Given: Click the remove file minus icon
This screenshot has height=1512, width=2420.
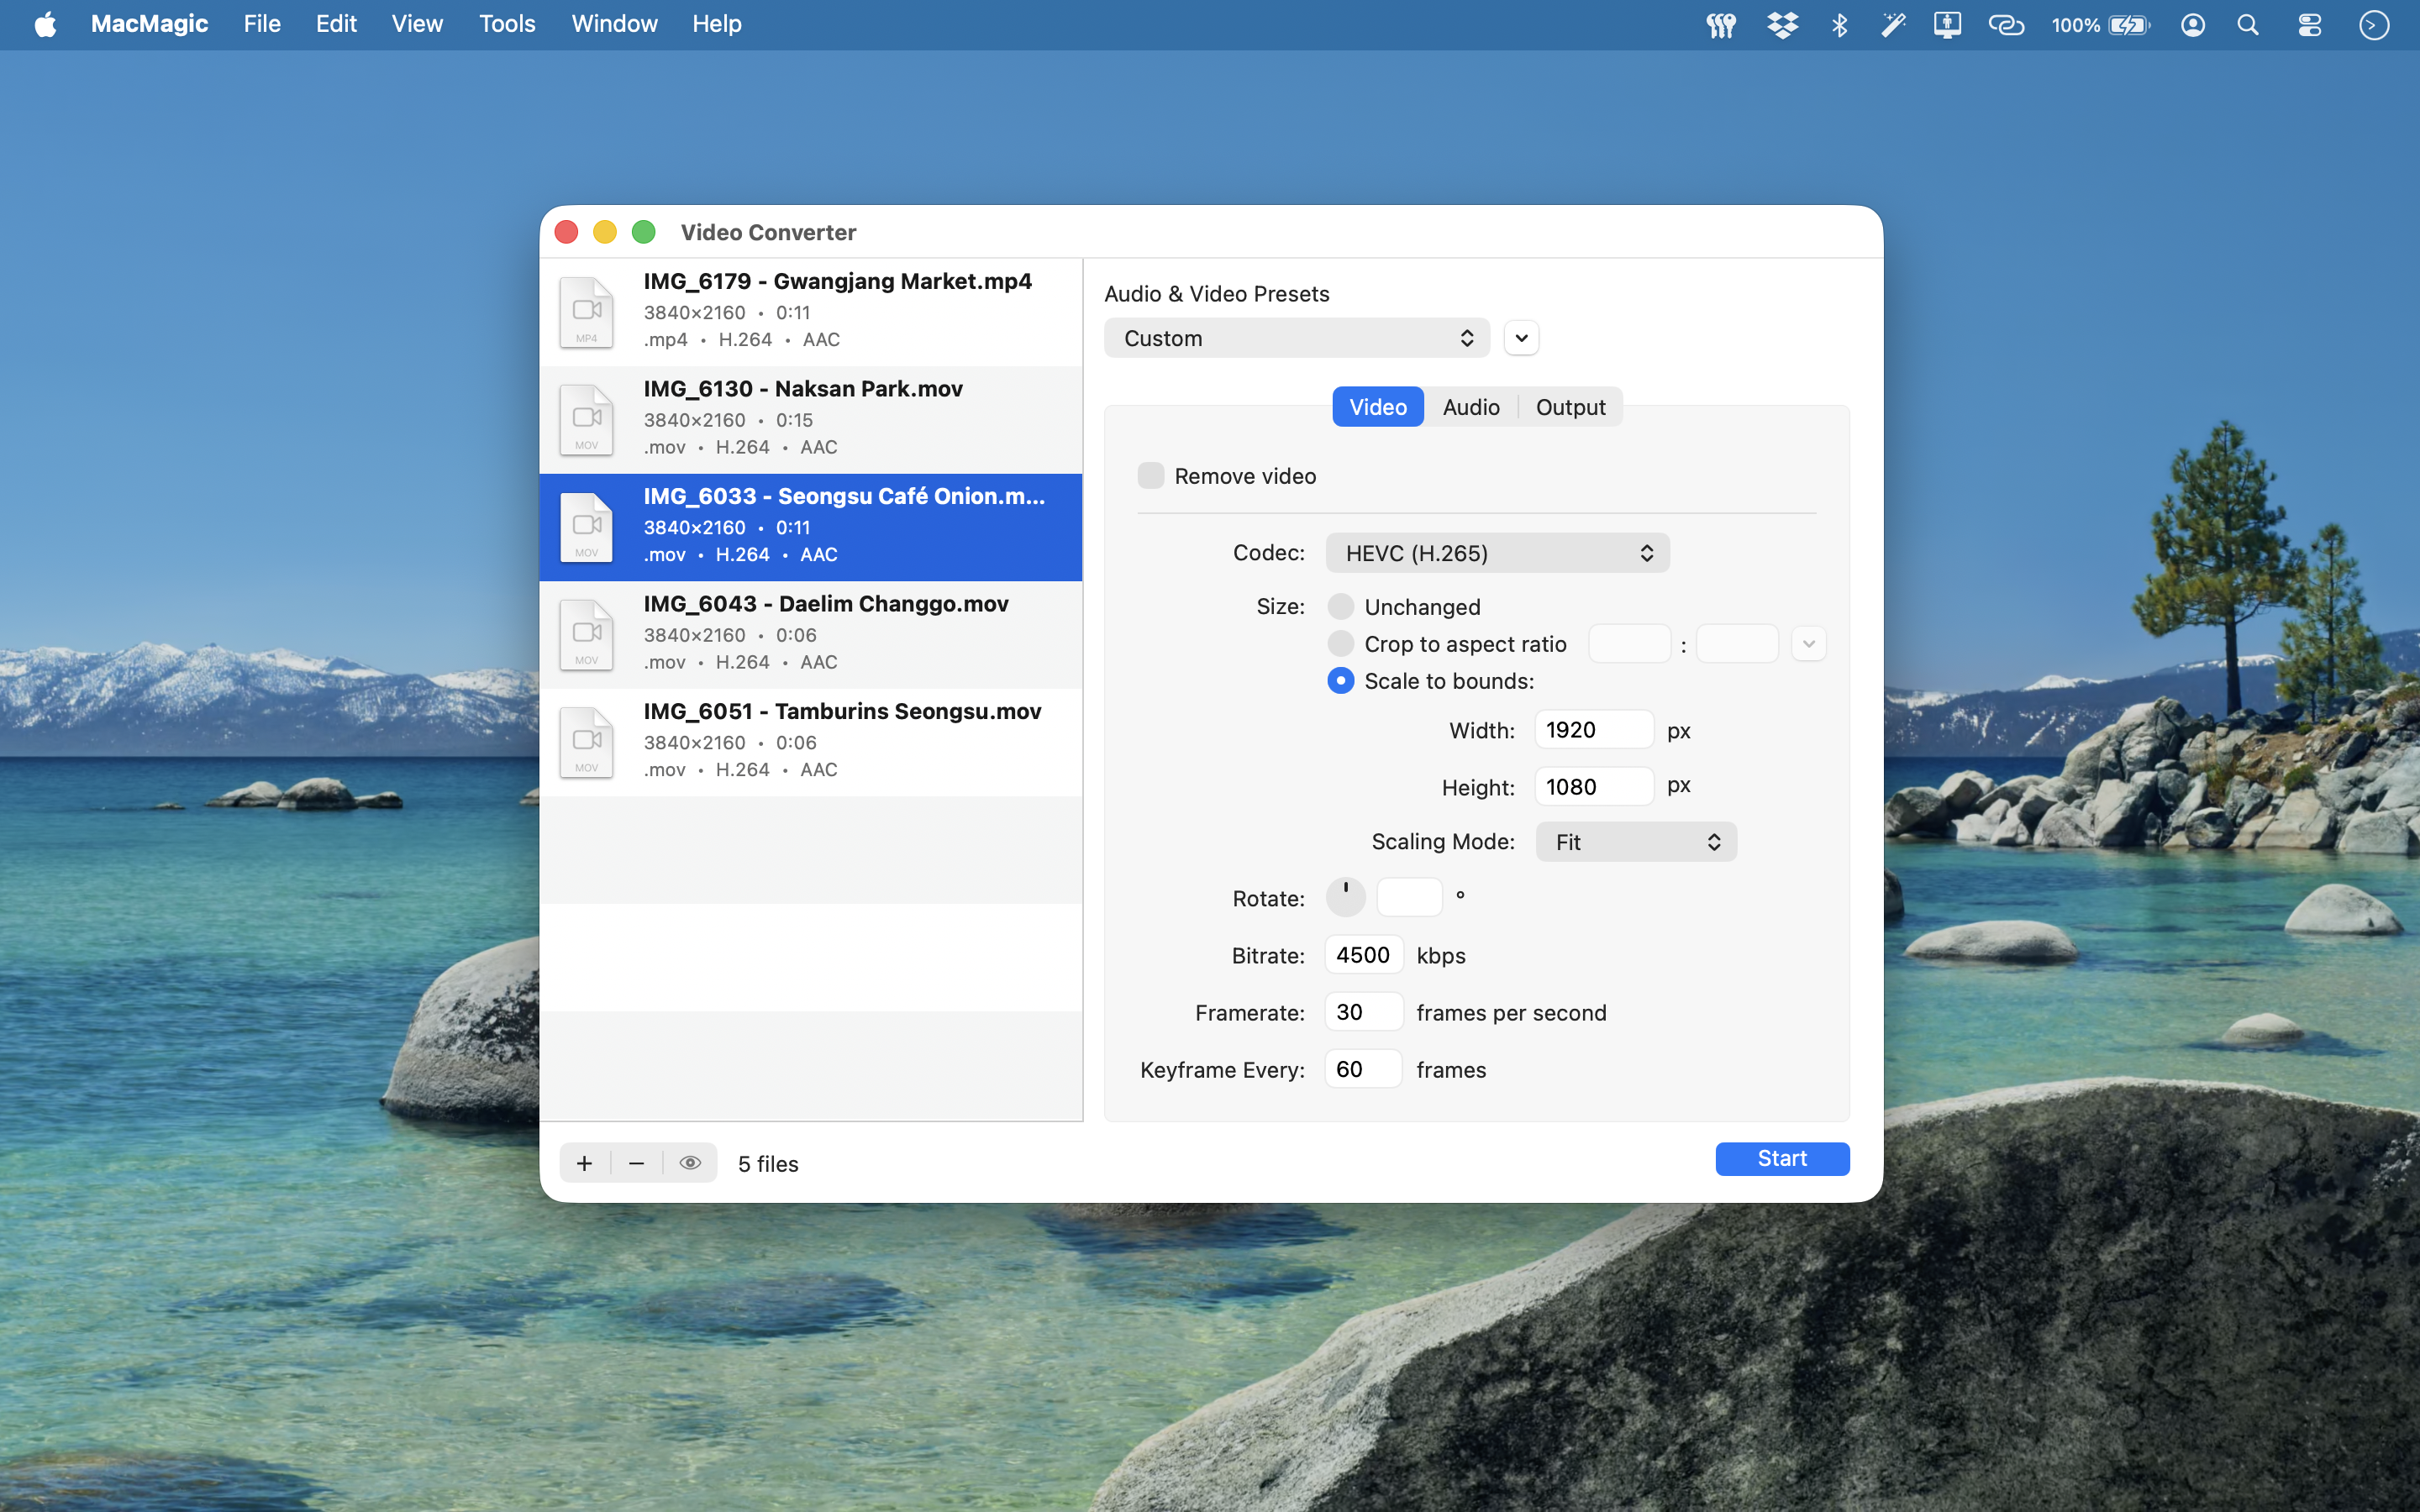Looking at the screenshot, I should point(636,1163).
